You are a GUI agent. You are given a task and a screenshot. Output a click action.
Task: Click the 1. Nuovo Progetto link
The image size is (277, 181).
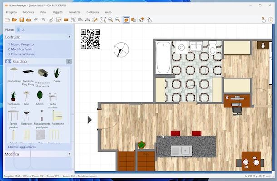(x=21, y=44)
